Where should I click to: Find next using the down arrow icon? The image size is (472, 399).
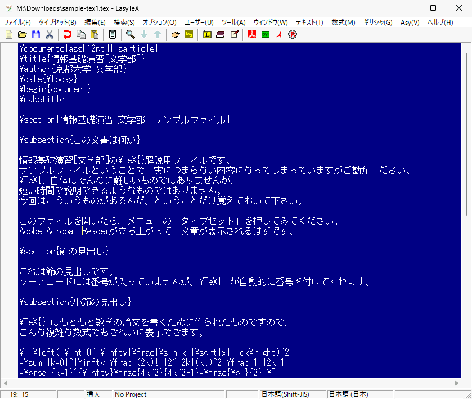click(x=144, y=35)
